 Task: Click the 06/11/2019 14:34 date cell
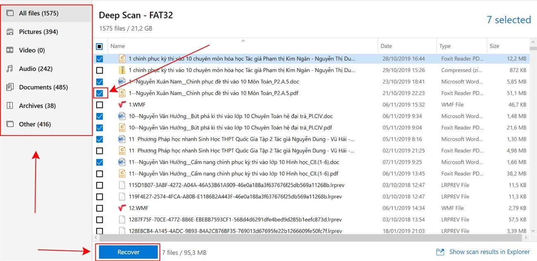coord(403,208)
